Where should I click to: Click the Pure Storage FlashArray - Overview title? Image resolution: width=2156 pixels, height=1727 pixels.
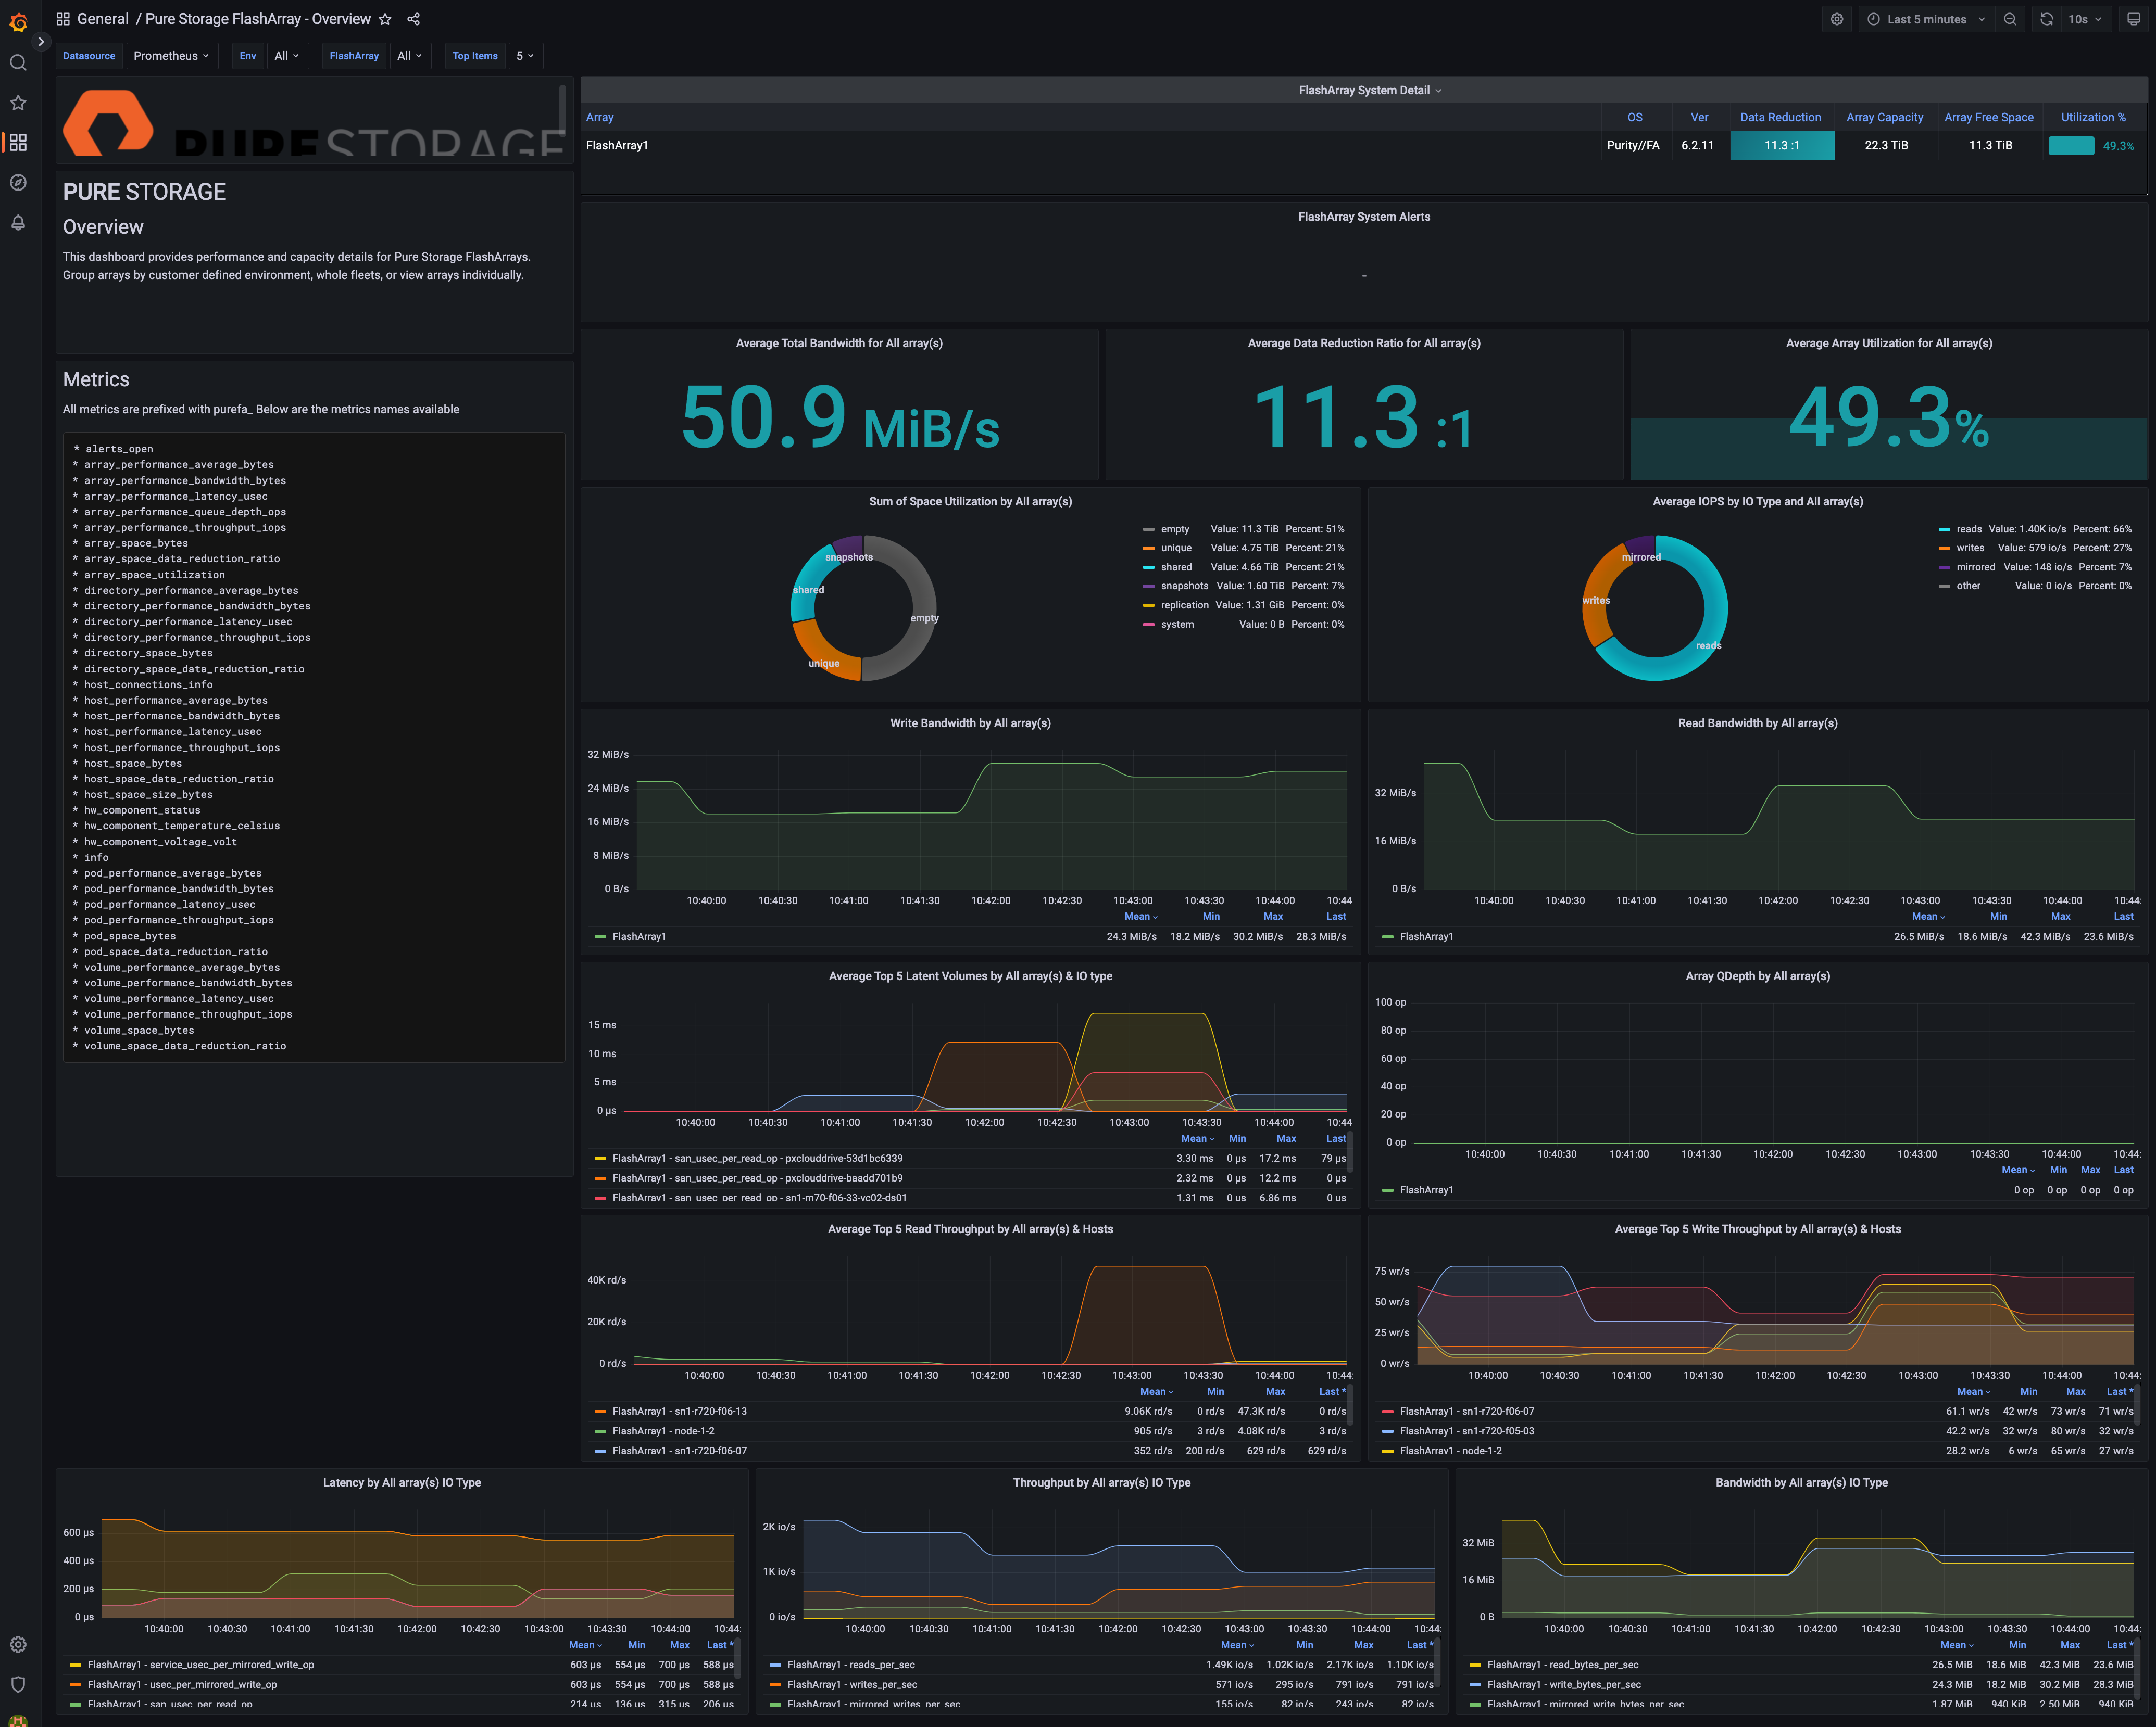coord(258,19)
